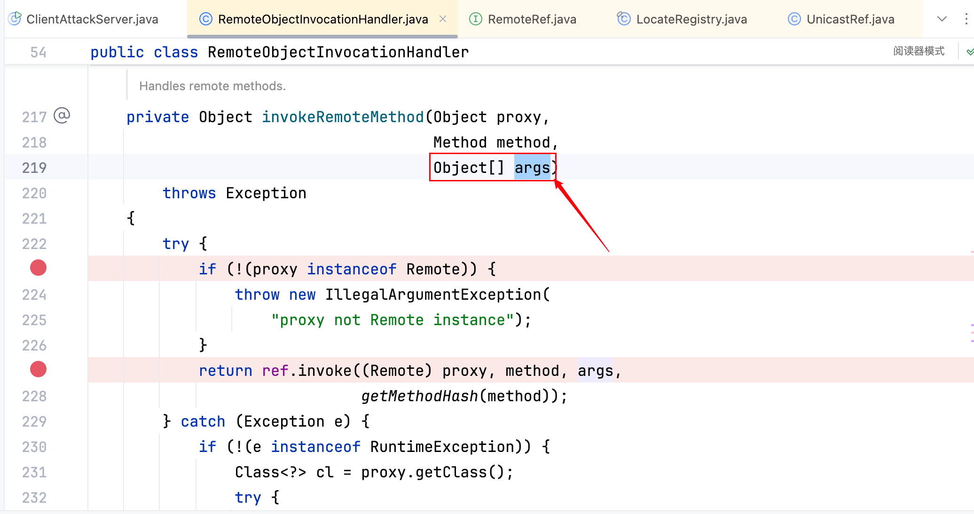This screenshot has height=514, width=974.
Task: Click the @ gutter icon on line 217
Action: tap(62, 116)
